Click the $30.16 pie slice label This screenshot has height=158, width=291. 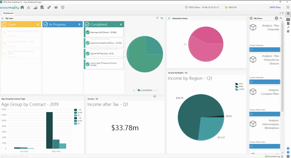[x=180, y=98]
